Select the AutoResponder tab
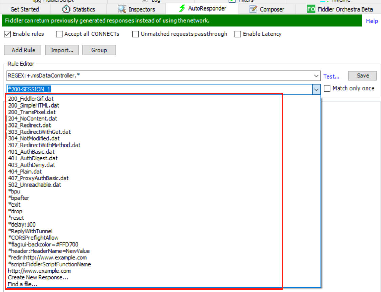This screenshot has height=292, width=381. tap(202, 8)
